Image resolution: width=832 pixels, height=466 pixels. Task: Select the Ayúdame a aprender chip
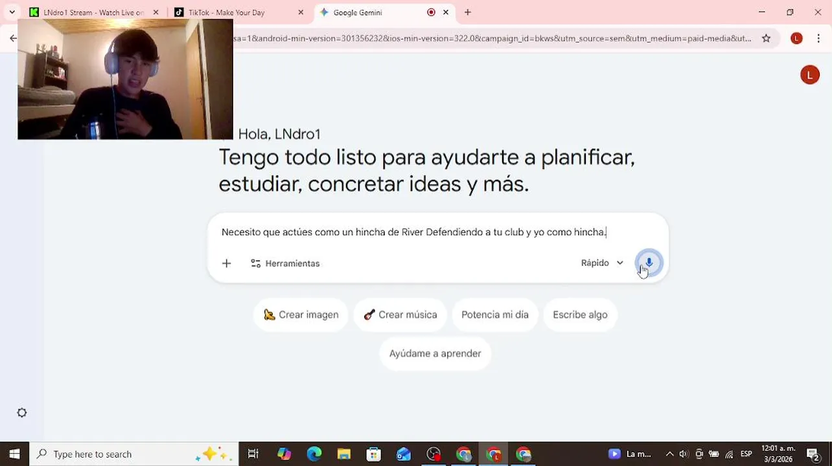[435, 353]
